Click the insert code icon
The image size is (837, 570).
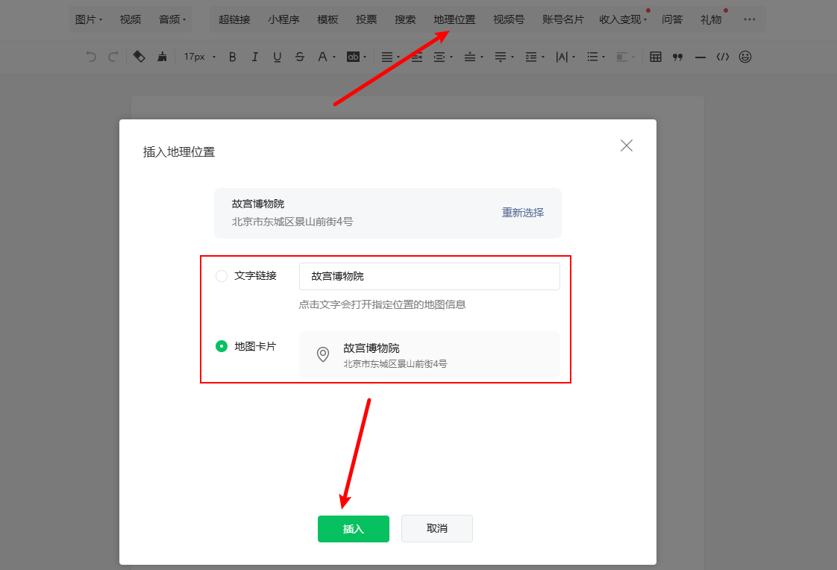(722, 57)
